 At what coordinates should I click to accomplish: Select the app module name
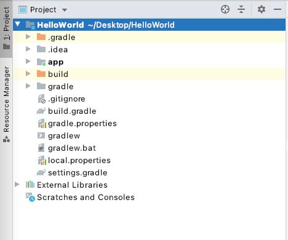(56, 62)
